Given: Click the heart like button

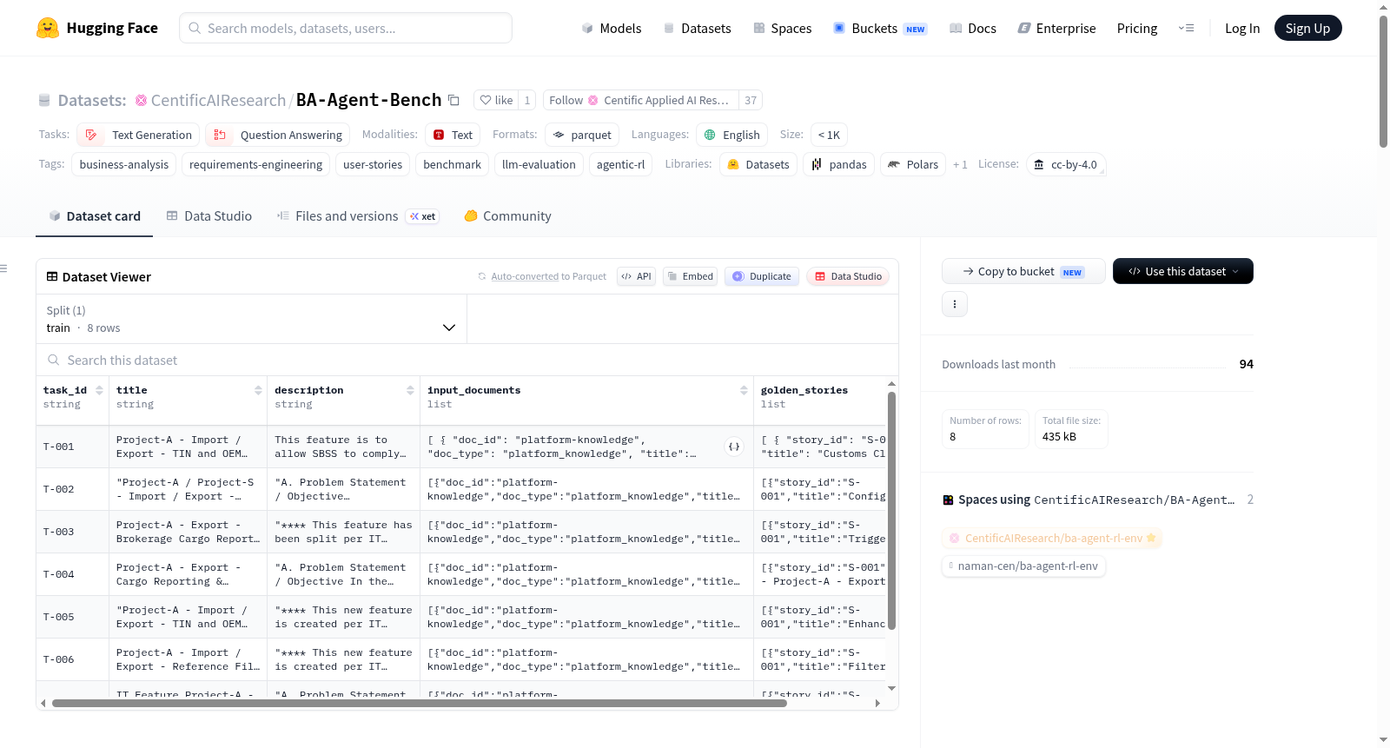Looking at the screenshot, I should pos(496,100).
